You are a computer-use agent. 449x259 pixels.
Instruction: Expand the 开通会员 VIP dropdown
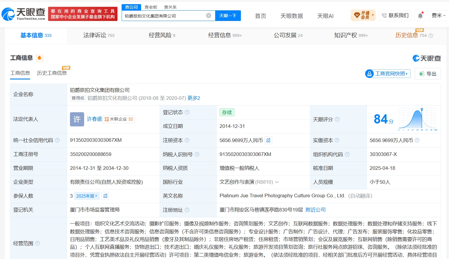coord(363,15)
